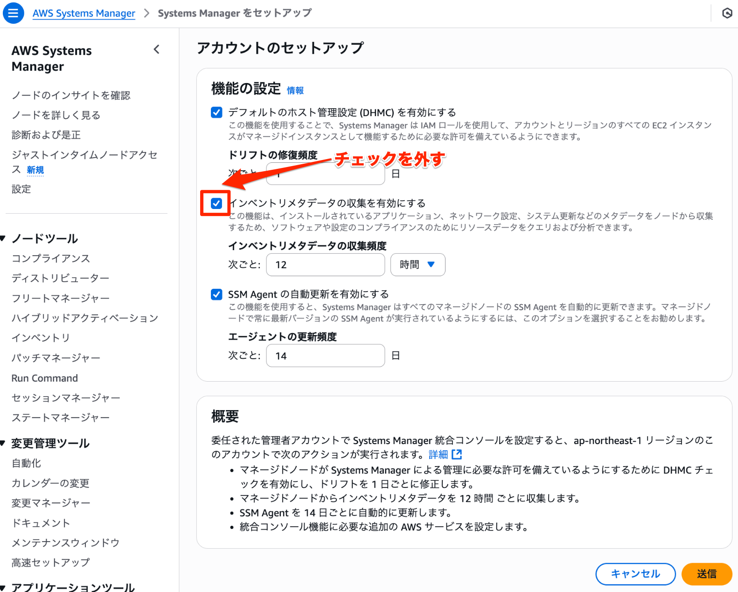The image size is (738, 592).
Task: Open ステートマネージャー in sidebar
Action: 61,418
